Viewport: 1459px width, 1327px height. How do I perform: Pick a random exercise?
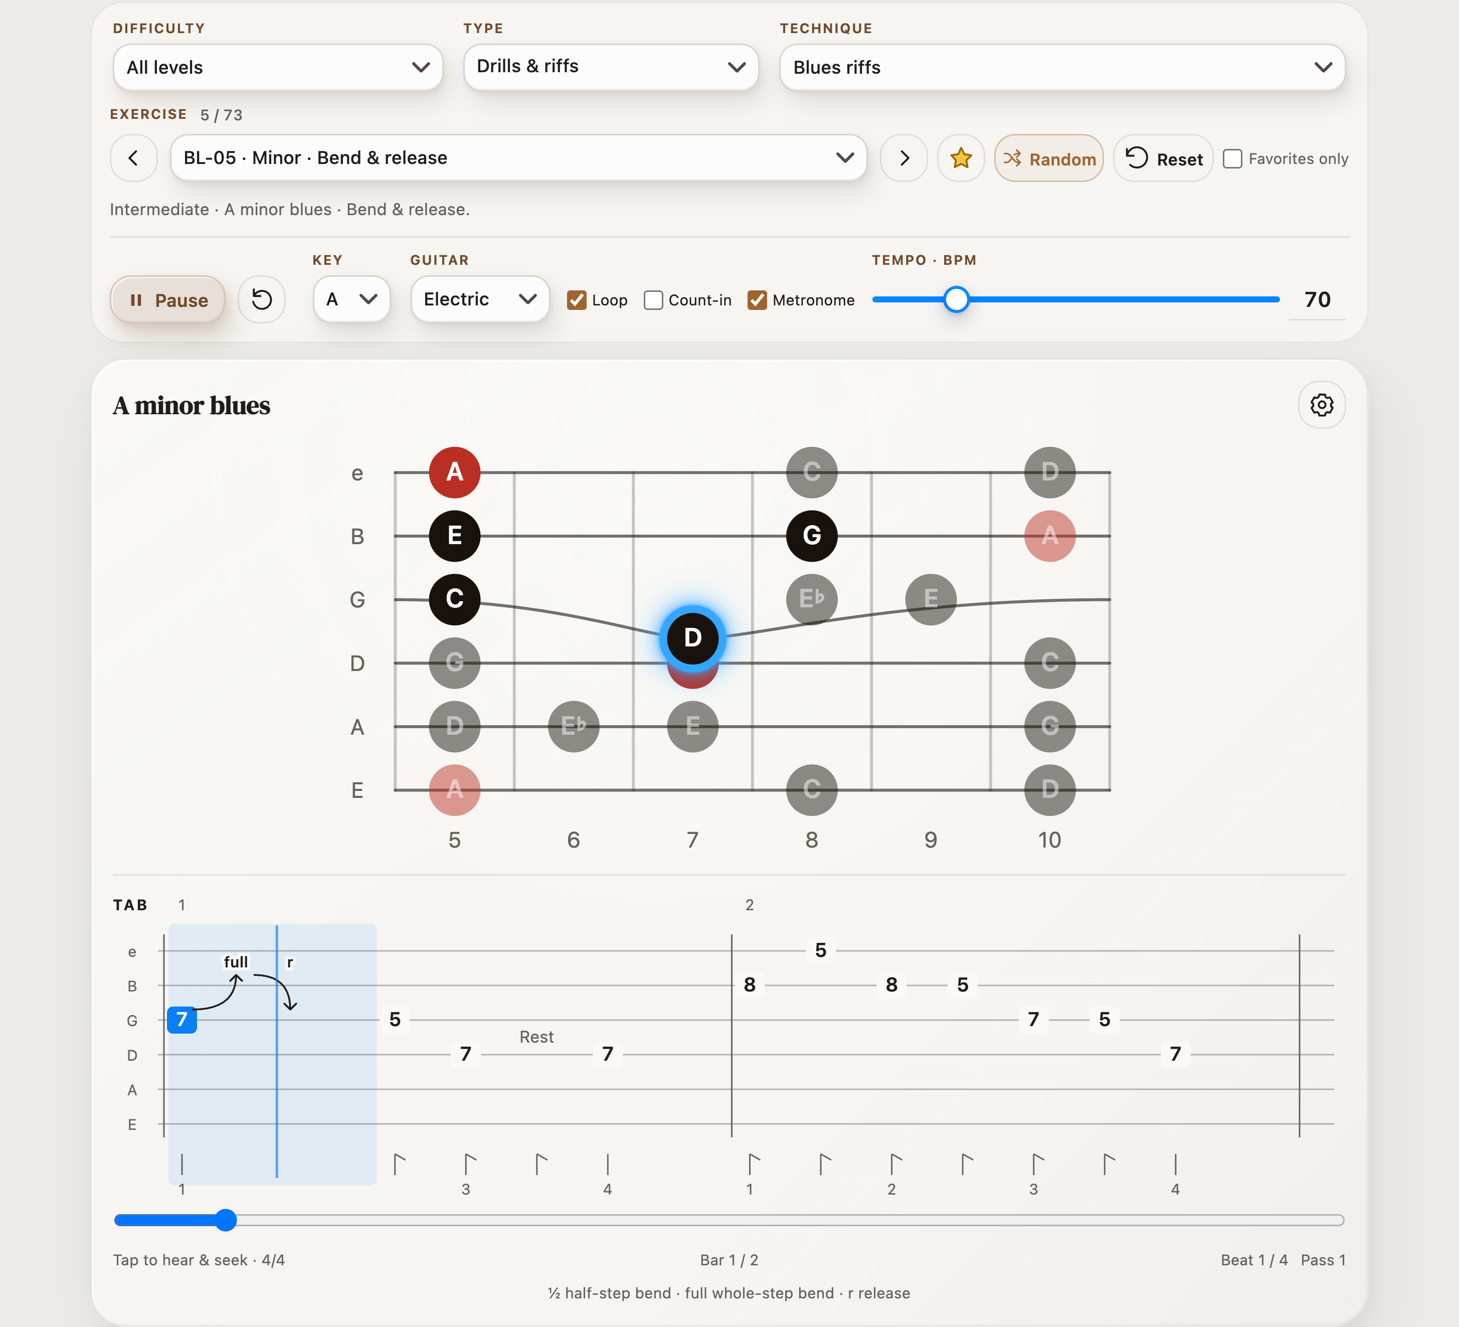[1049, 158]
